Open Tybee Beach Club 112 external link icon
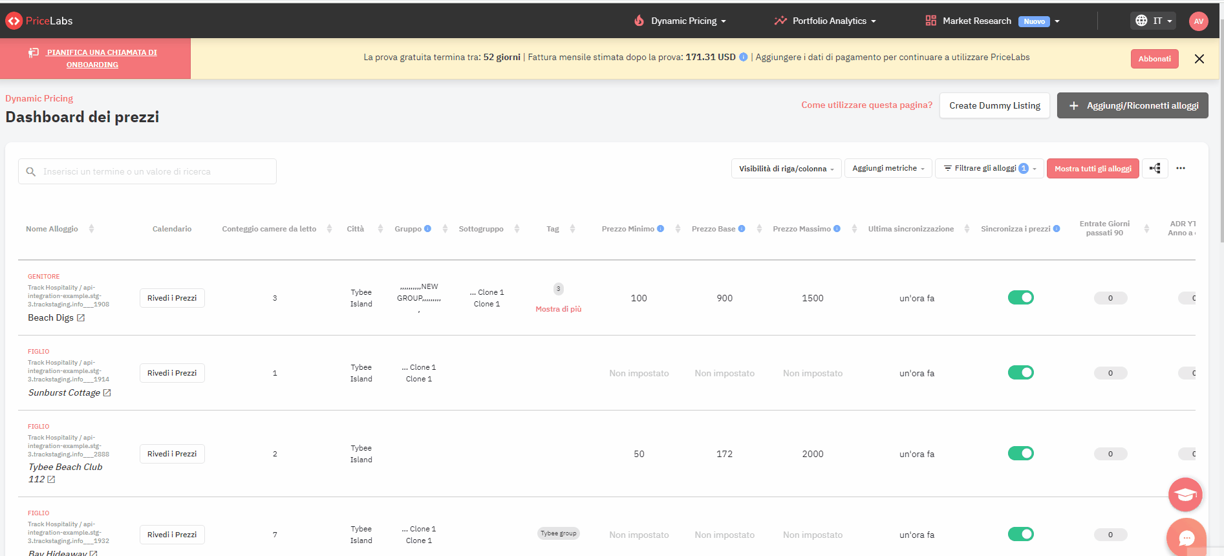 (51, 480)
